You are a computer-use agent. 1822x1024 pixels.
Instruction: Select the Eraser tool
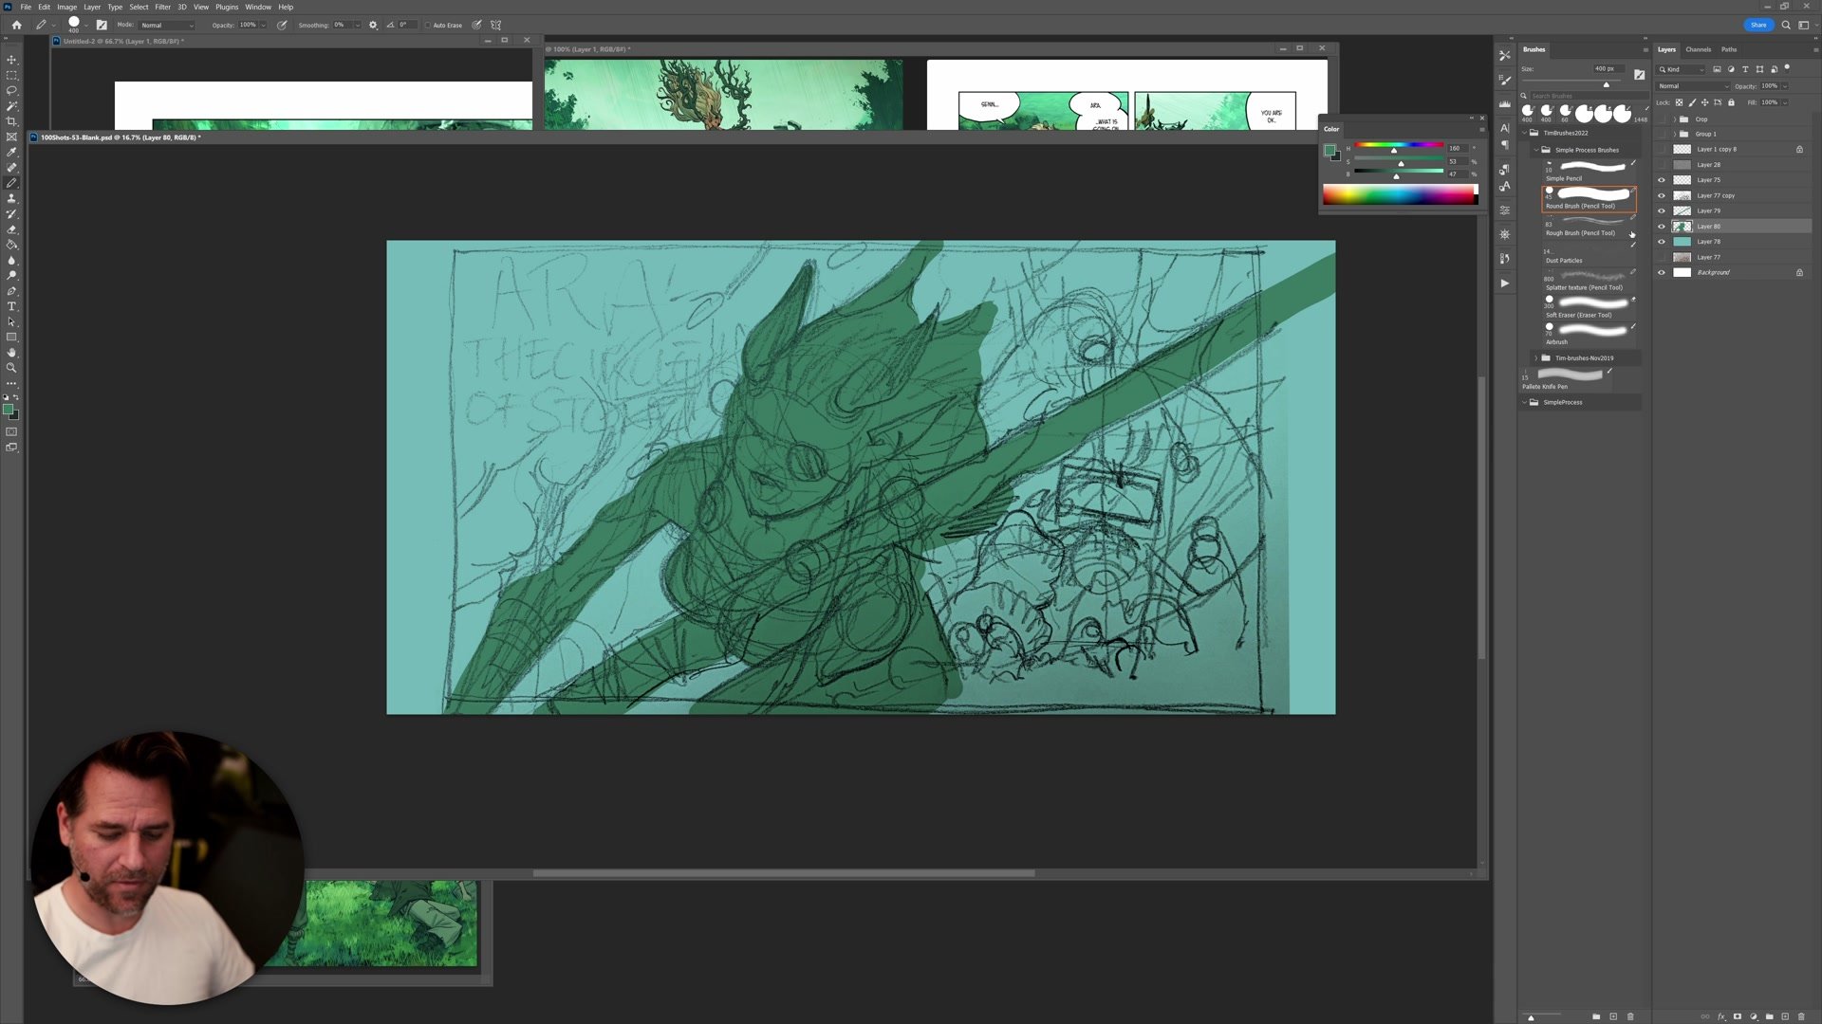click(11, 229)
